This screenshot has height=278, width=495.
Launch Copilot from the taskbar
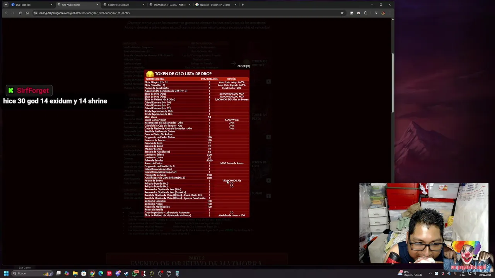(x=67, y=273)
